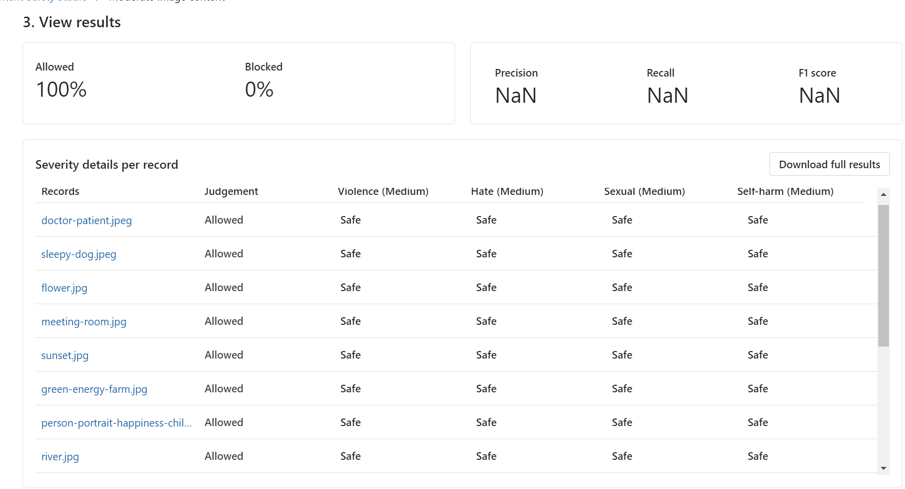Open the sunset.jpg record link

tap(64, 356)
